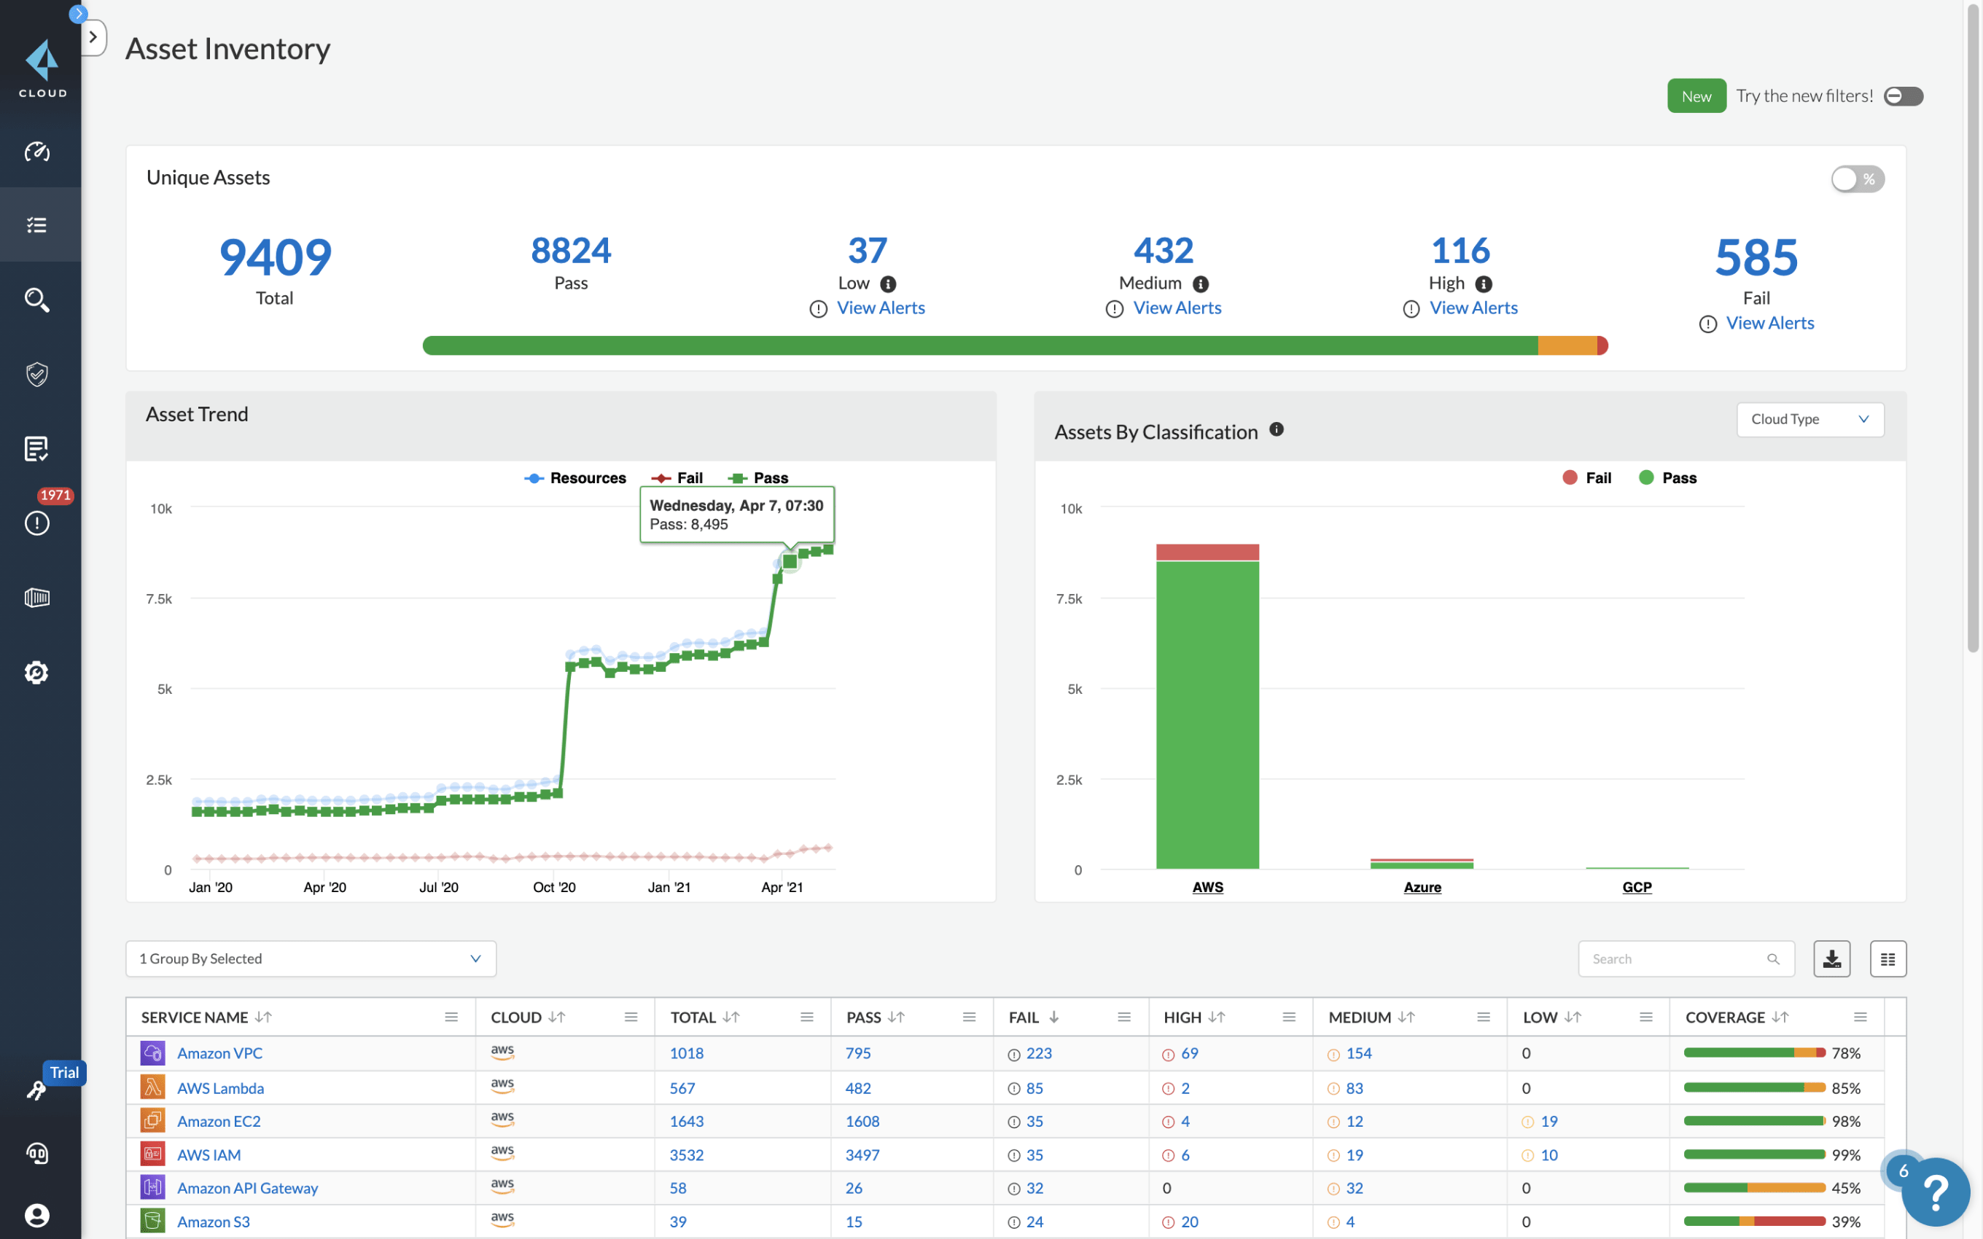
Task: Click the AWS classification bar in chart
Action: tap(1208, 700)
